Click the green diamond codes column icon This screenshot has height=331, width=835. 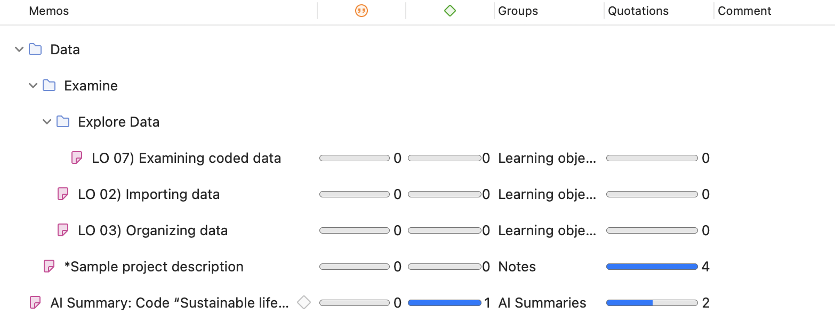tap(450, 11)
